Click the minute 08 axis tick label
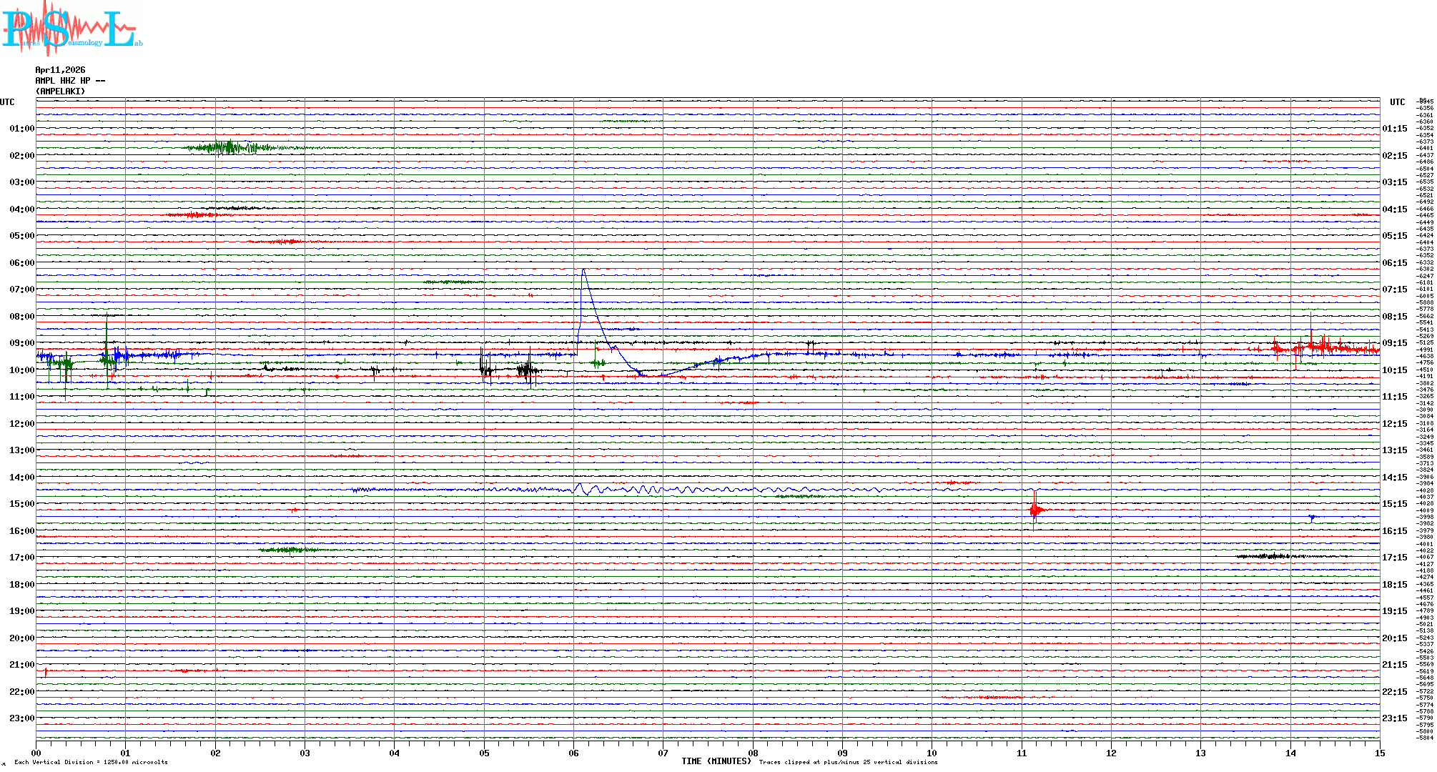This screenshot has height=772, width=1437. [x=753, y=753]
